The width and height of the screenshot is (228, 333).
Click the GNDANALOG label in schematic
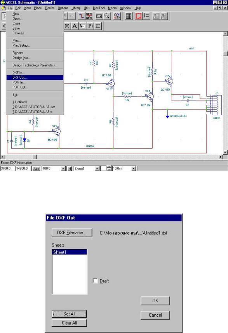click(178, 116)
